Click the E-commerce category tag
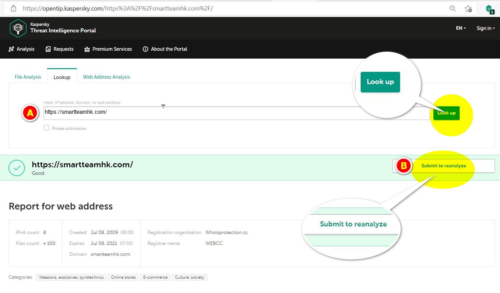 pyautogui.click(x=155, y=277)
